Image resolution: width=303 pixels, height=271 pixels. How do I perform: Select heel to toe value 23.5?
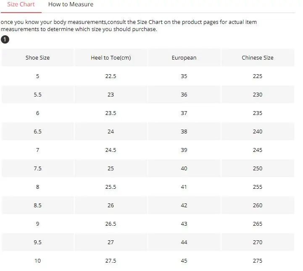(111, 113)
